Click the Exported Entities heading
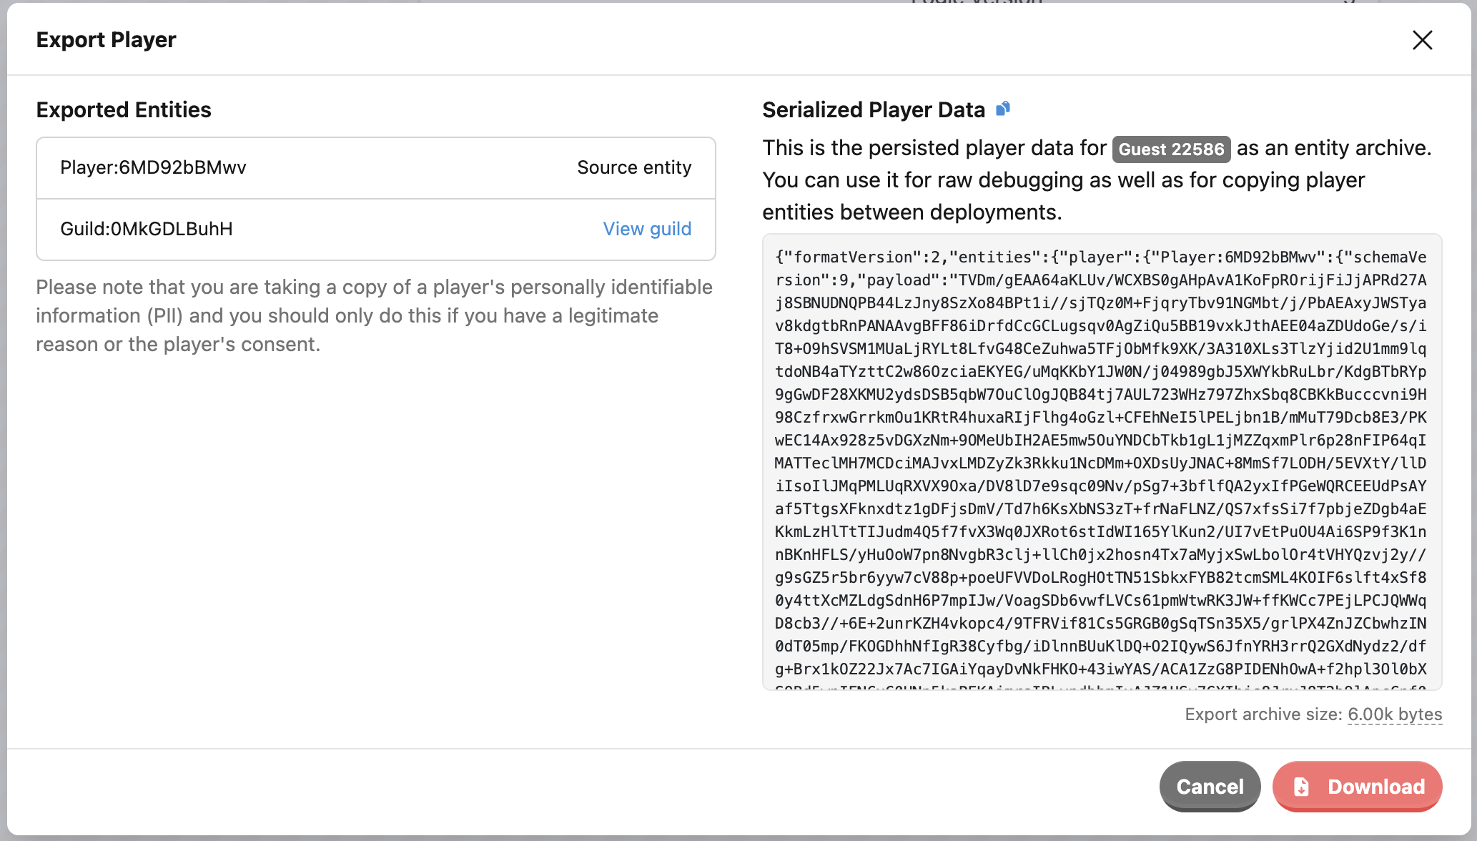The width and height of the screenshot is (1477, 841). [x=124, y=109]
